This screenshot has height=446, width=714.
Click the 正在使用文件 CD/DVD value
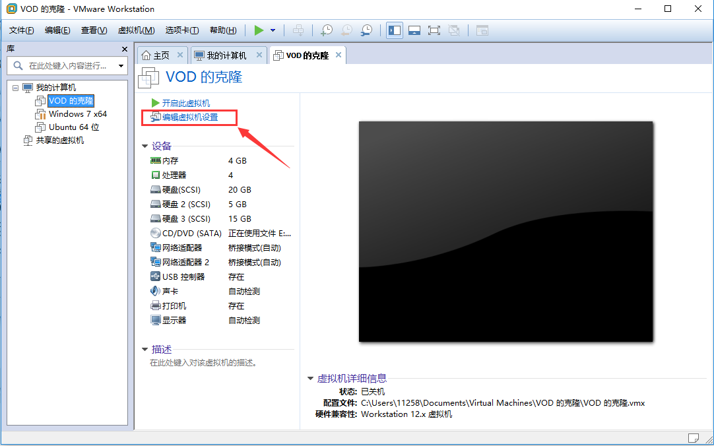[259, 234]
